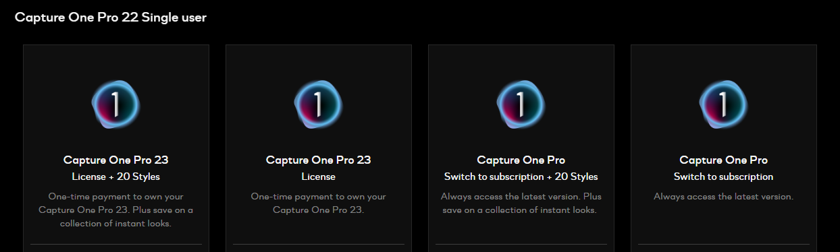
Task: Click the Capture One logo on the License-only card
Action: (x=318, y=104)
